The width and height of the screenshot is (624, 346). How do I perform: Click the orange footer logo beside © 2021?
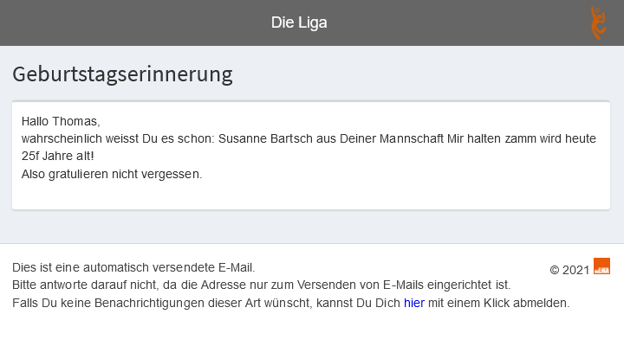pos(601,266)
